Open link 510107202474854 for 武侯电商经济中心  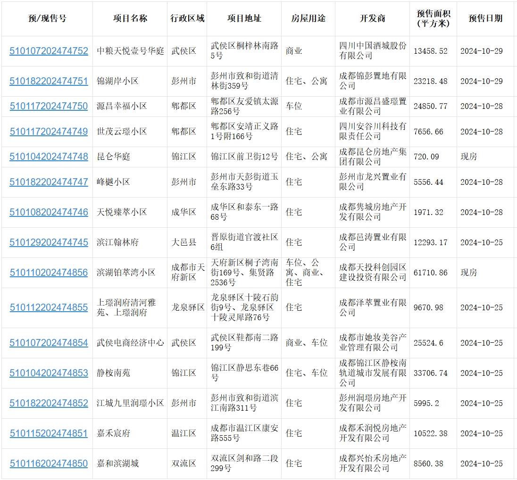coord(49,343)
